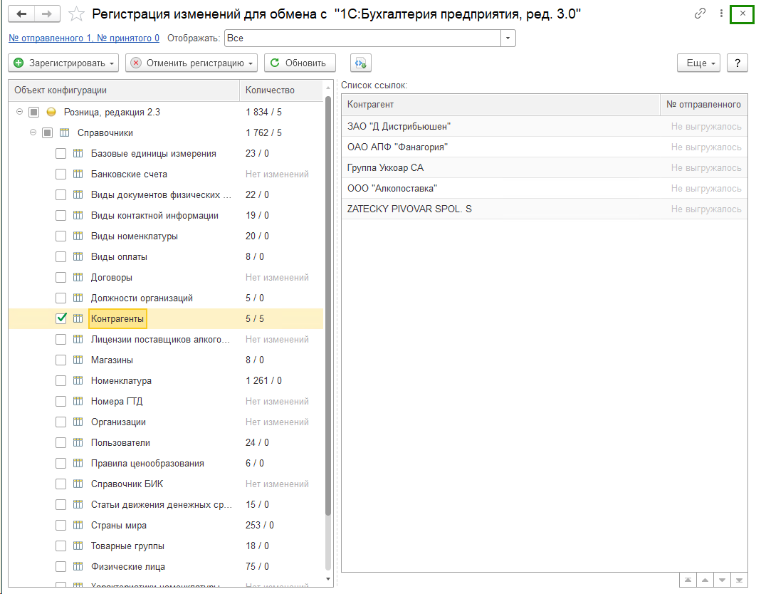Select row ОАО АПФ "Фанагория"
Image resolution: width=761 pixels, height=594 pixels.
(545, 147)
